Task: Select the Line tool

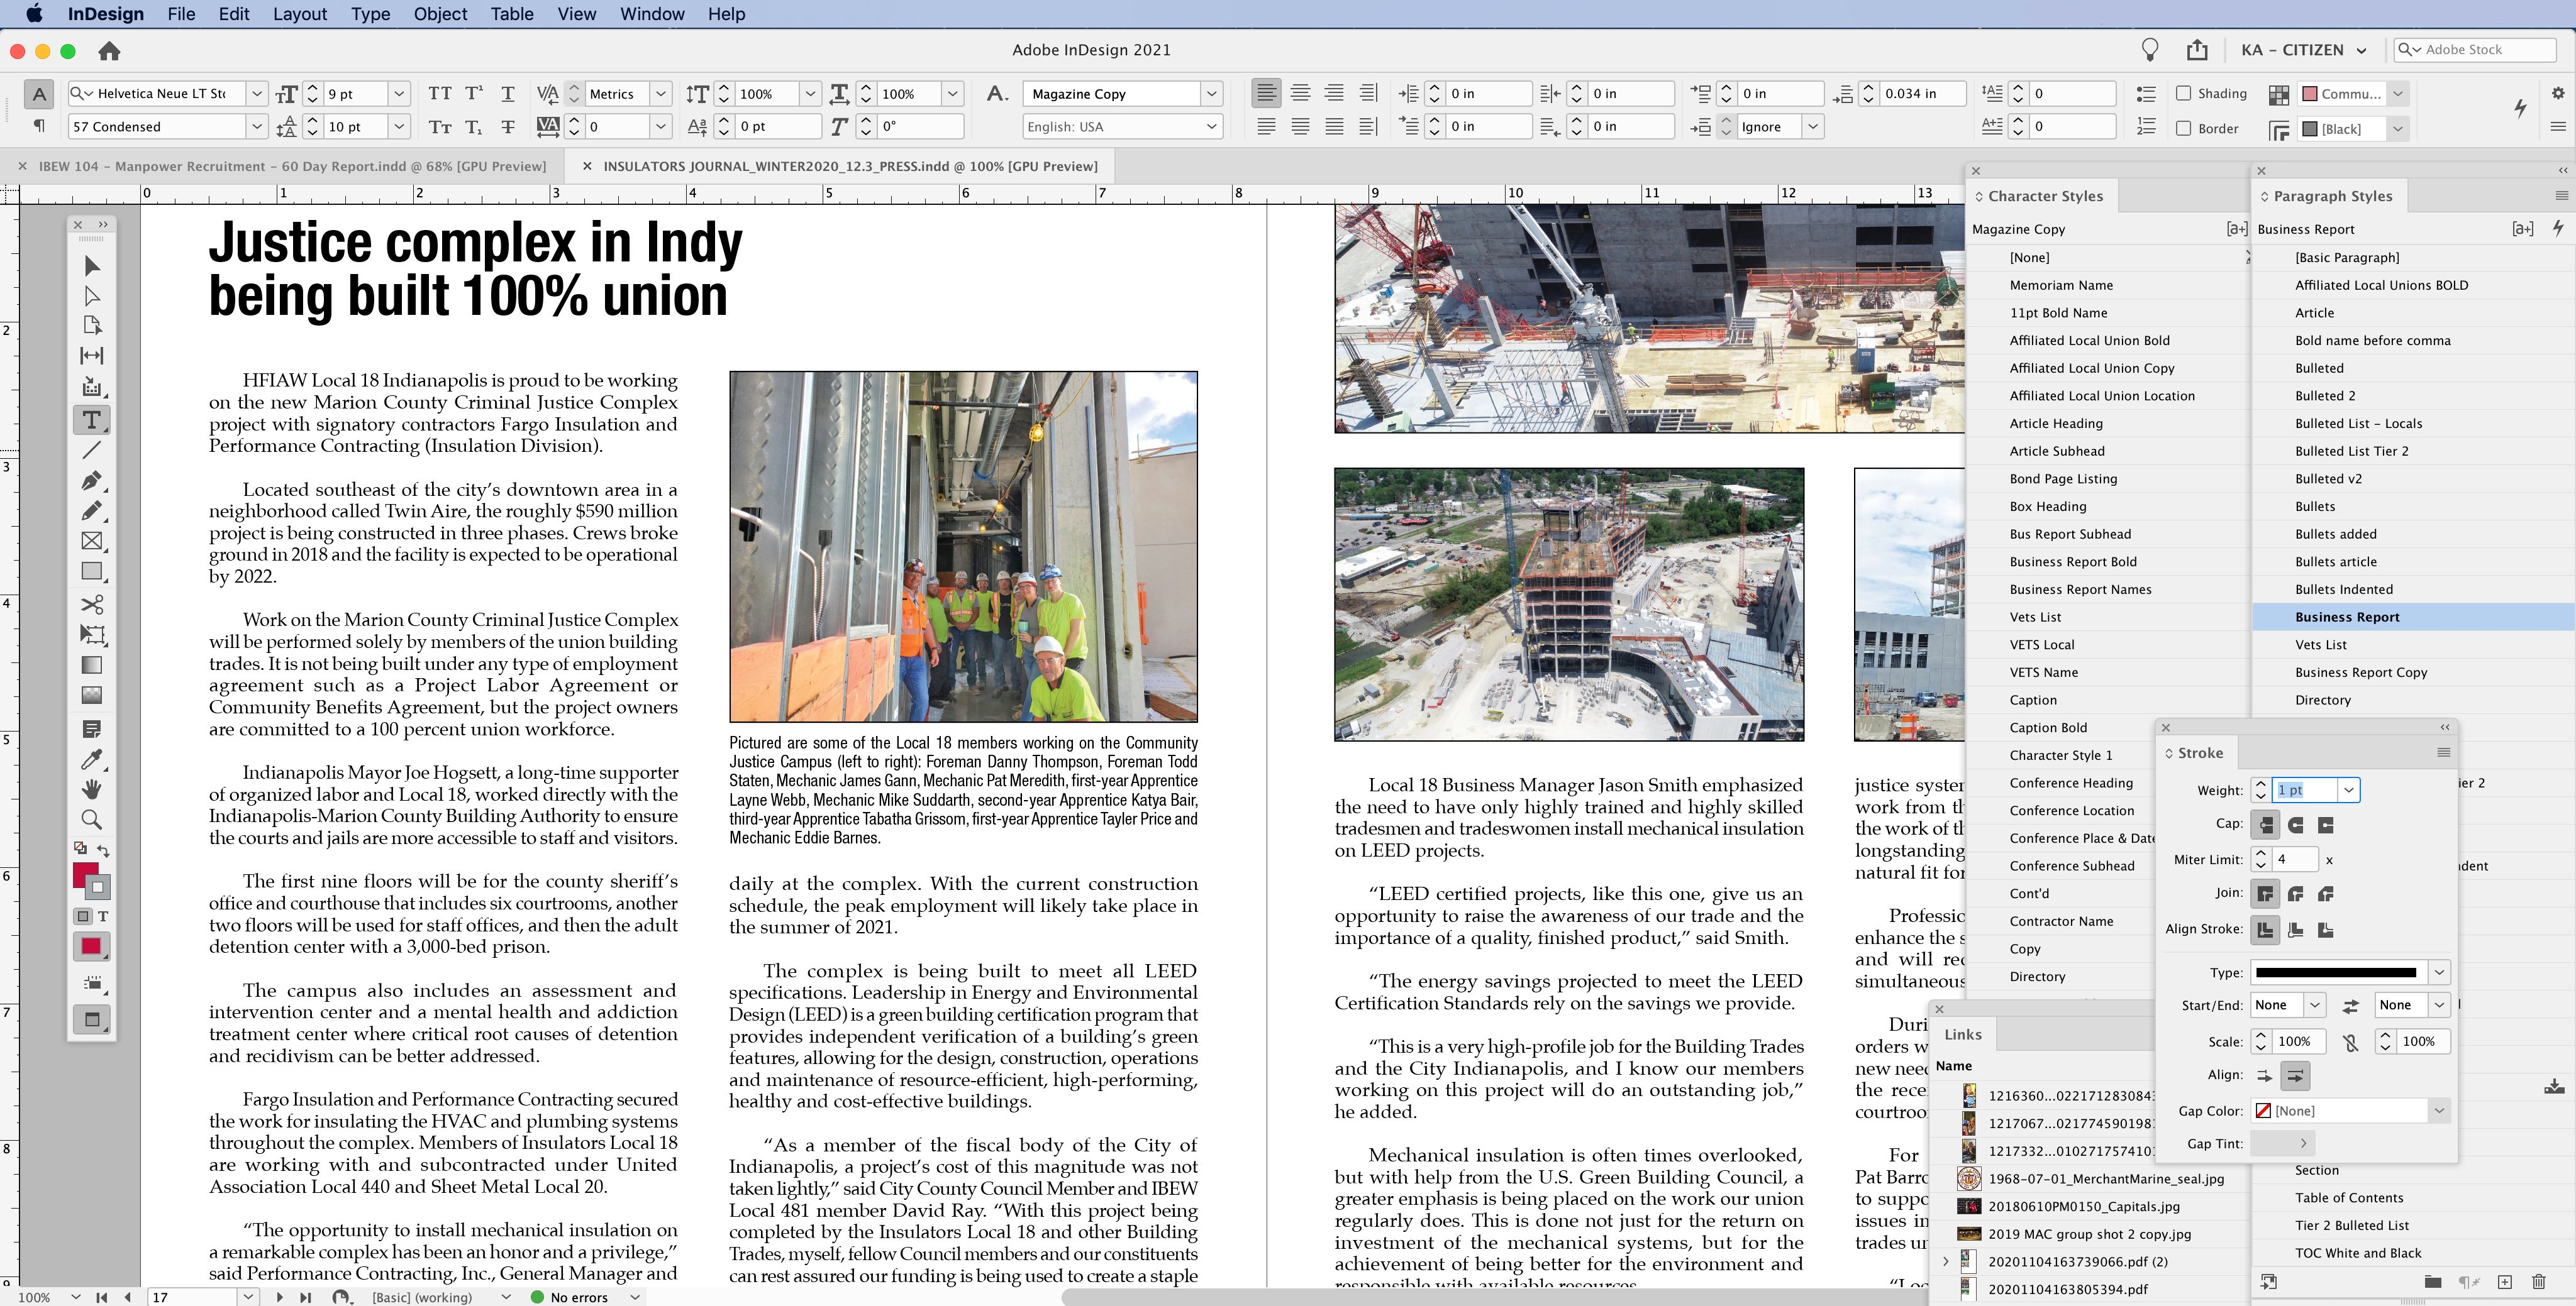Action: point(91,451)
